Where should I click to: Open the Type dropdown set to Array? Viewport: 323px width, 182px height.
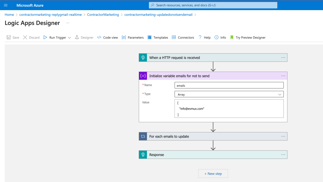(229, 94)
